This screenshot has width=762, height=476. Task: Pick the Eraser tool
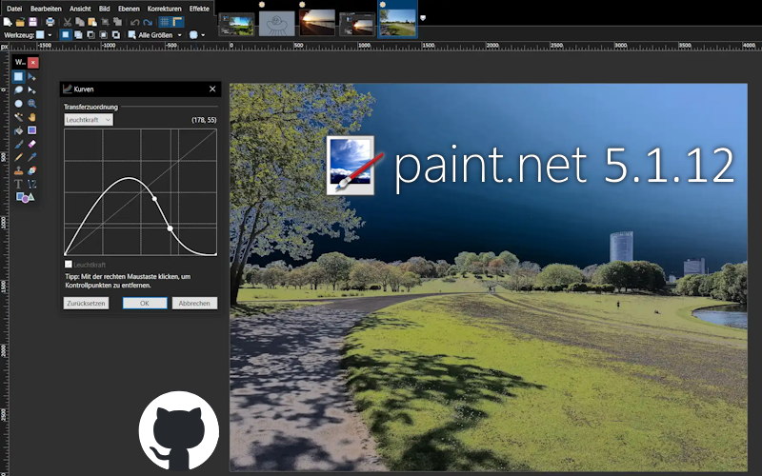tap(31, 143)
